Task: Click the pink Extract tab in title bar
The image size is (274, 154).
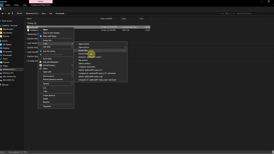Action: (41, 1)
